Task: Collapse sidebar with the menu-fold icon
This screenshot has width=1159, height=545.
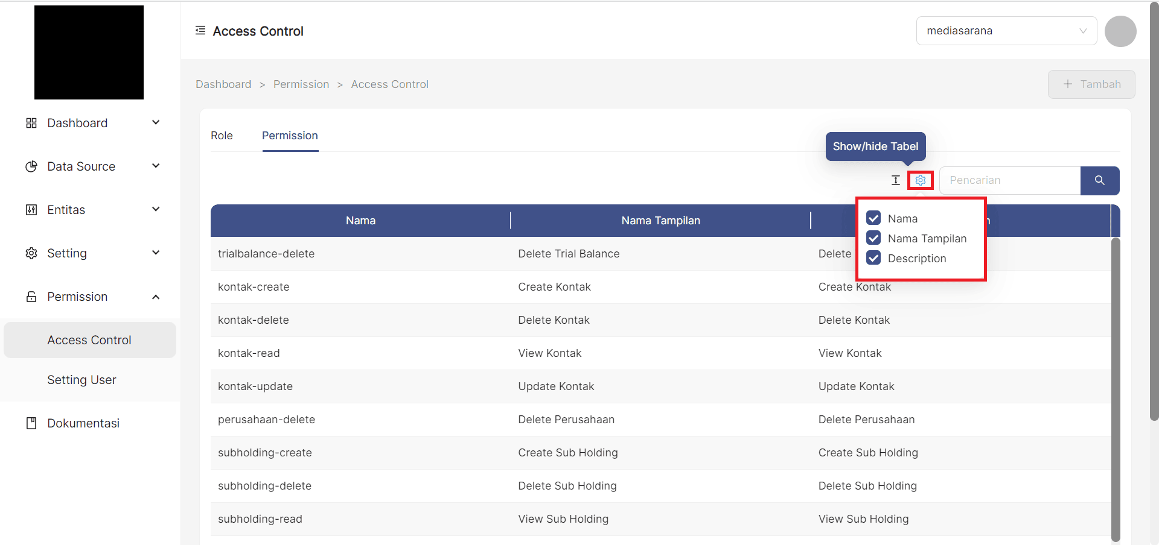Action: click(x=200, y=31)
